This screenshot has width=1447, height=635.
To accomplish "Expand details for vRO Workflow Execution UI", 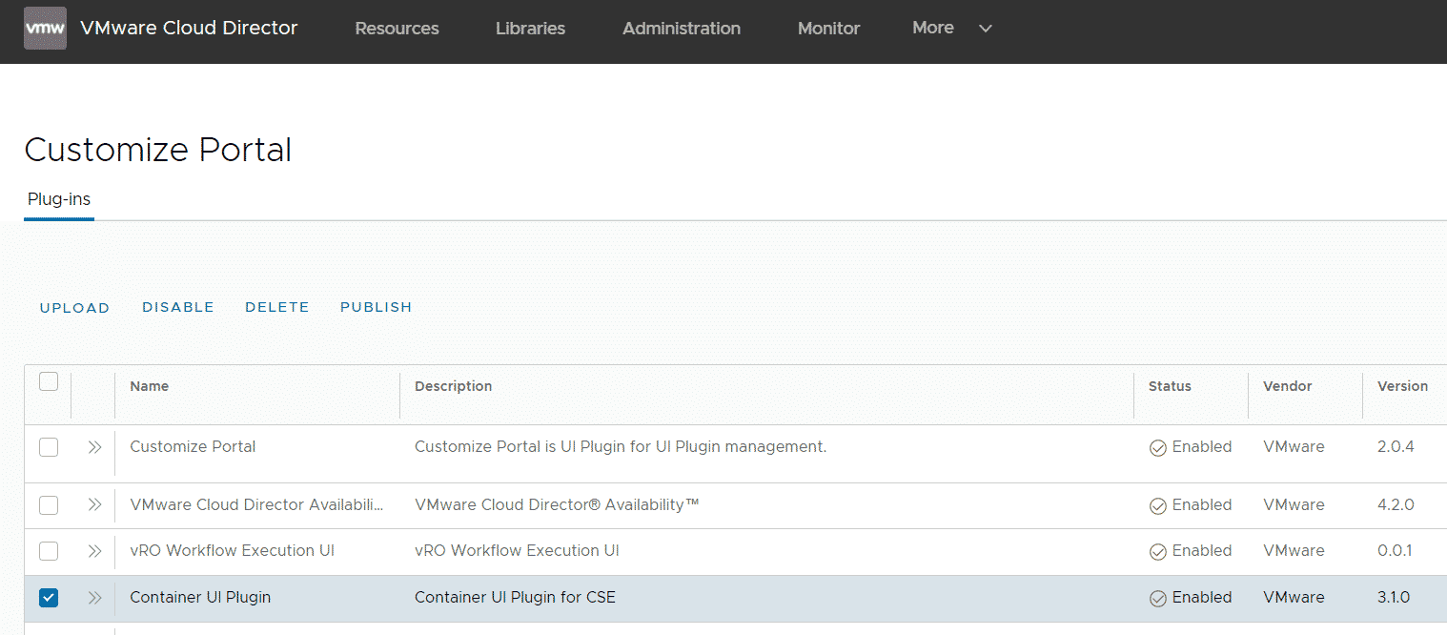I will coord(94,551).
